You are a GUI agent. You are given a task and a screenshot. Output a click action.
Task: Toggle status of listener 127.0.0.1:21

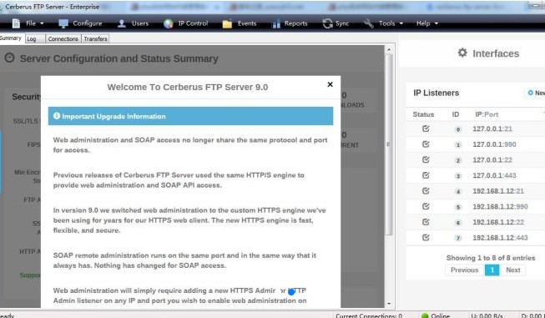pos(426,129)
